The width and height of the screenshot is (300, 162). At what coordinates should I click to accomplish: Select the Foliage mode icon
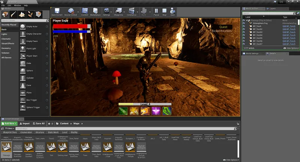(30, 14)
